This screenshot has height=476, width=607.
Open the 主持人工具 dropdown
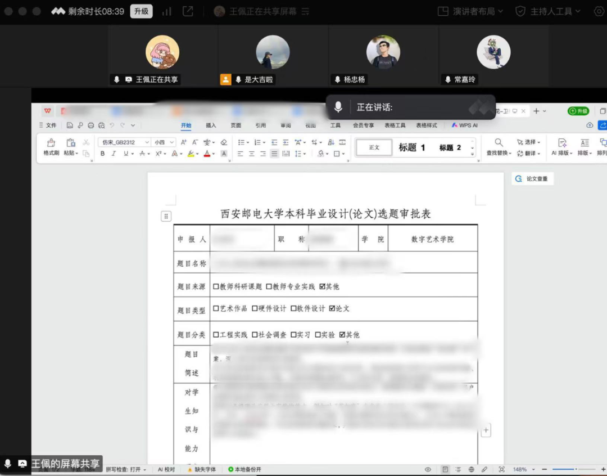coord(548,11)
